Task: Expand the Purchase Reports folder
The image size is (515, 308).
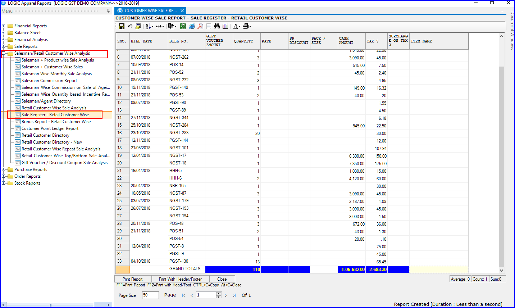Action: pyautogui.click(x=4, y=169)
